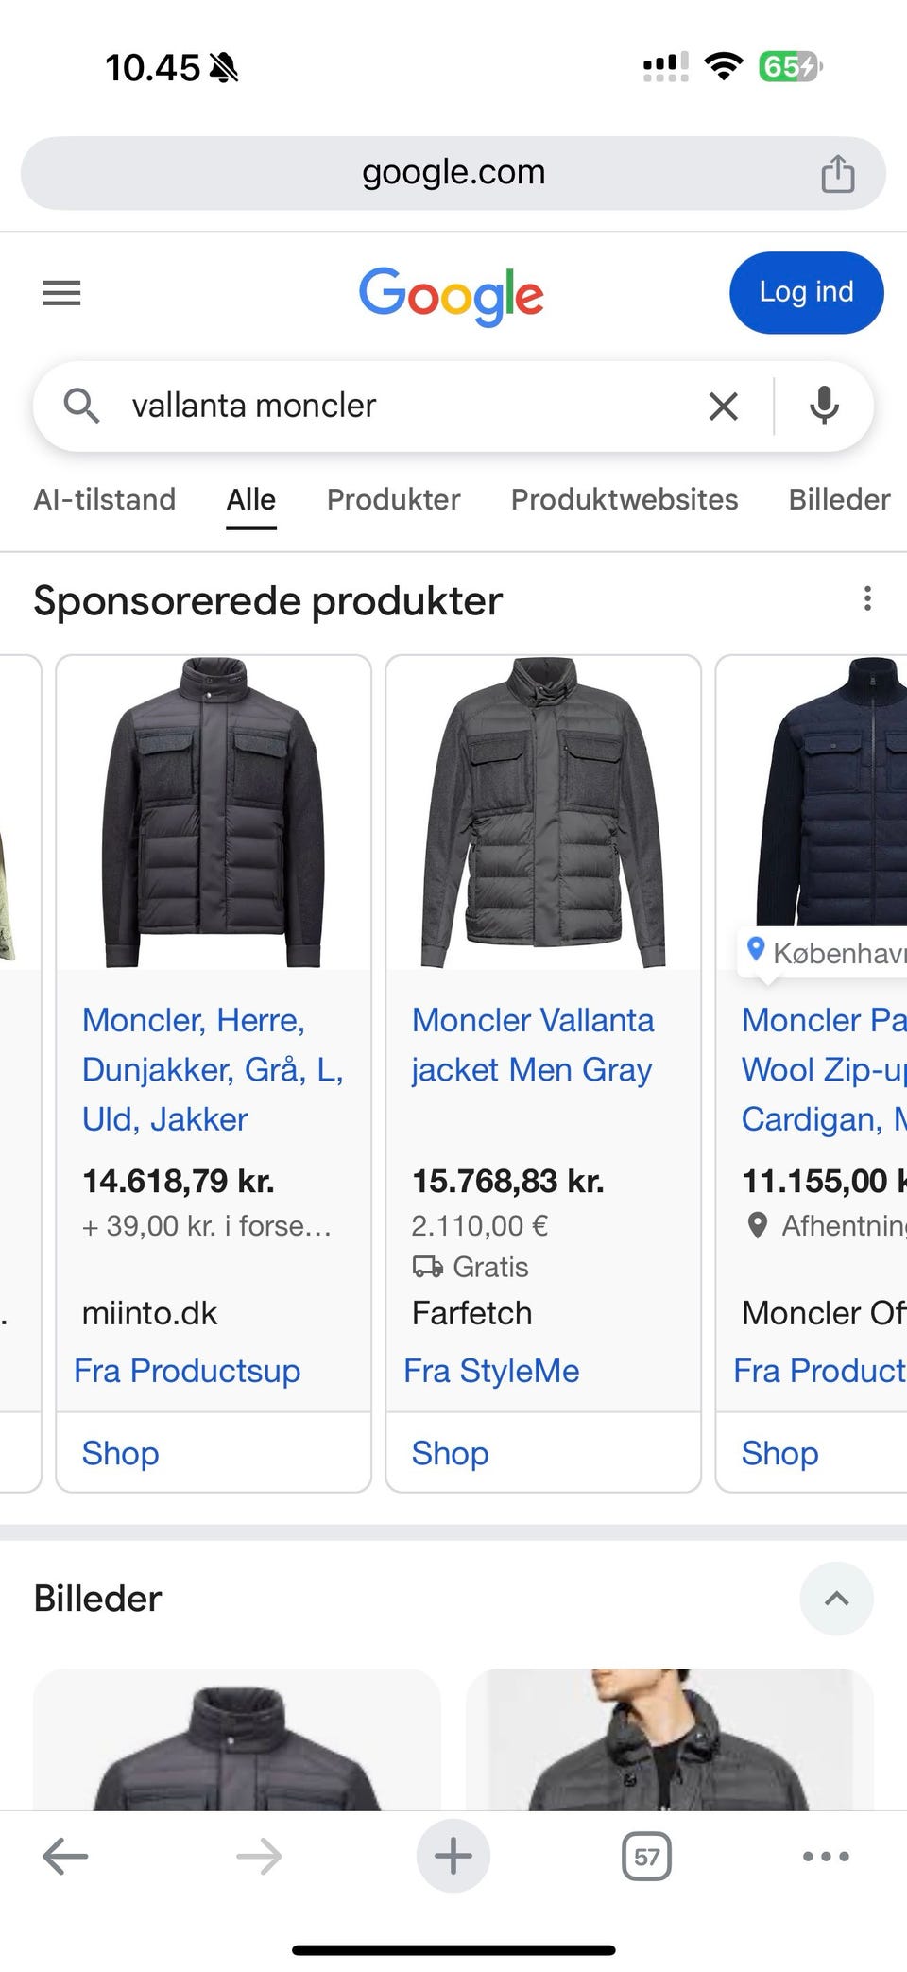Tap the google.com address bar
Viewport: 907px width, 1972px height.
453,173
